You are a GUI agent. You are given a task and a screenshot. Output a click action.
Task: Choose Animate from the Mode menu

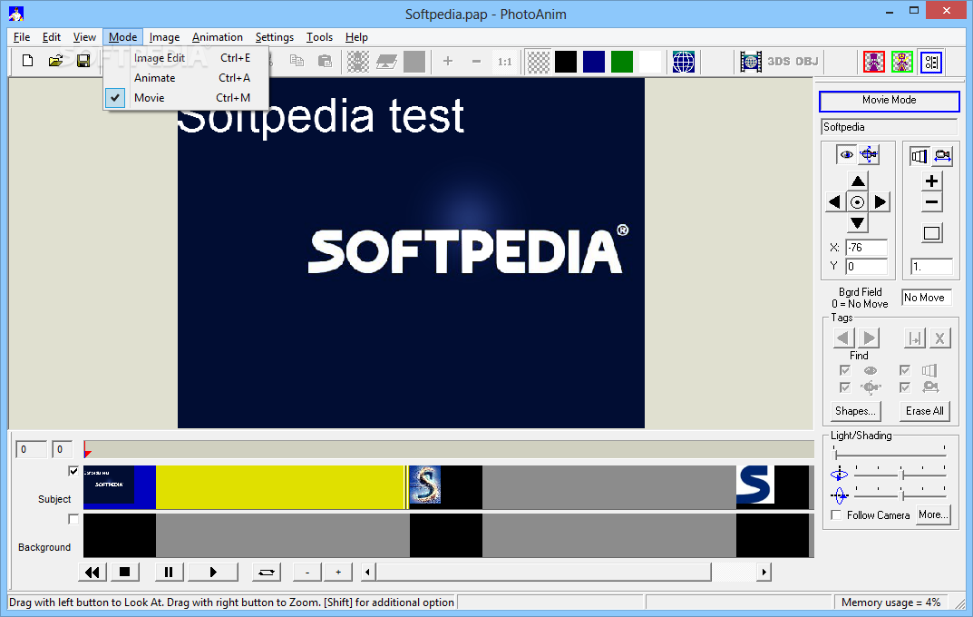click(186, 78)
